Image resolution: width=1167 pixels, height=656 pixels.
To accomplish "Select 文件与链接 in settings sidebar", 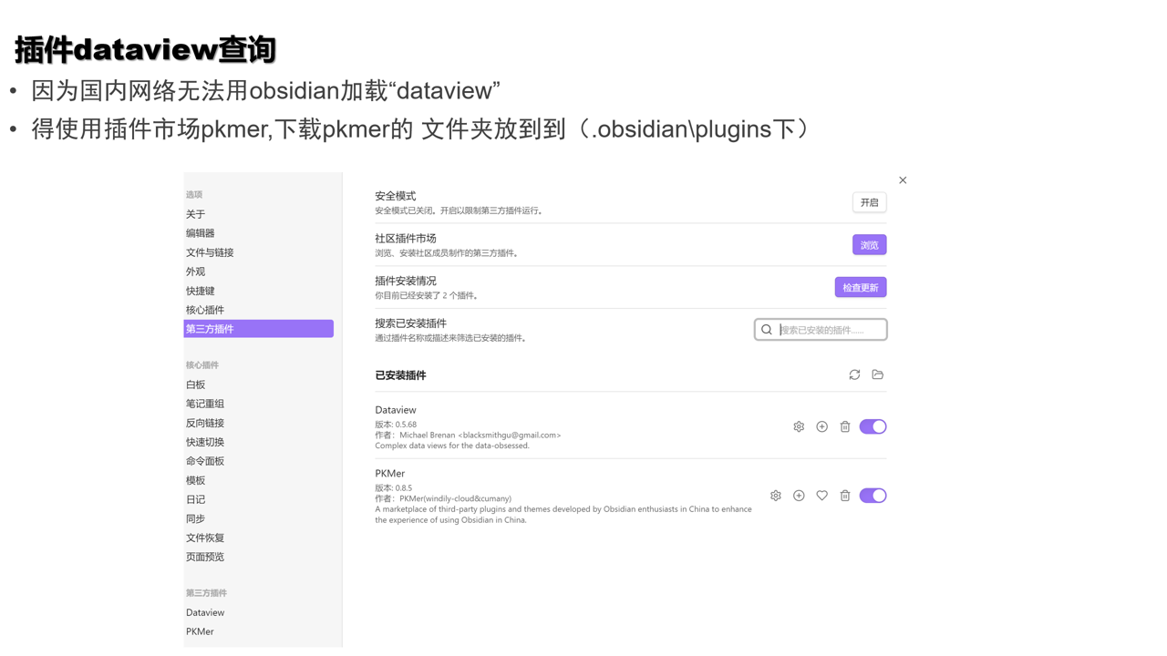I will coord(210,252).
